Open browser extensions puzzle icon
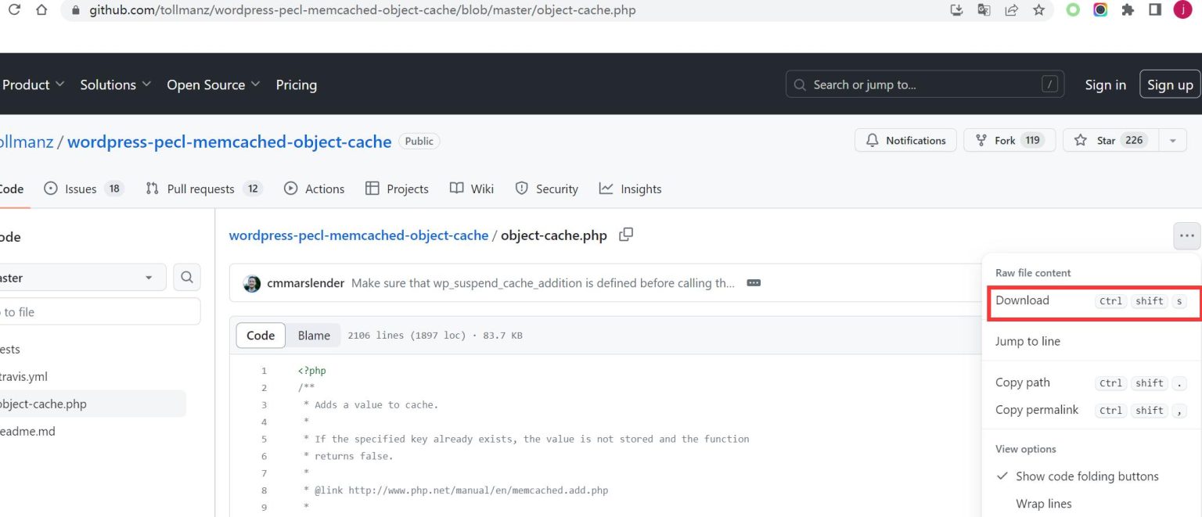 (x=1128, y=10)
